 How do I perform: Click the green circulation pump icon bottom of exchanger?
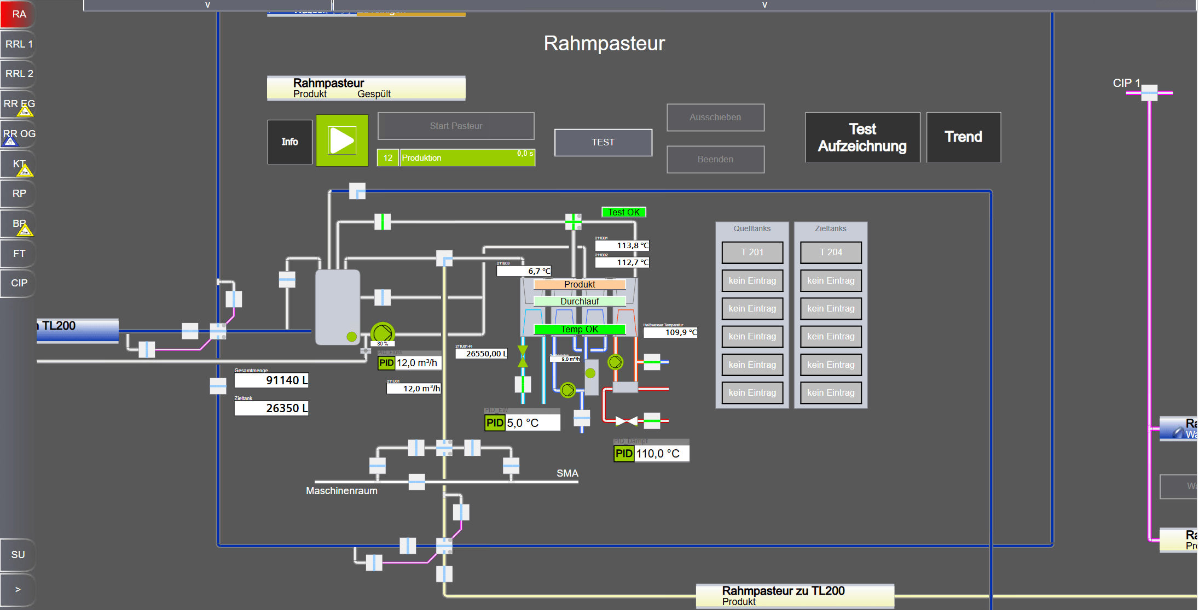568,390
